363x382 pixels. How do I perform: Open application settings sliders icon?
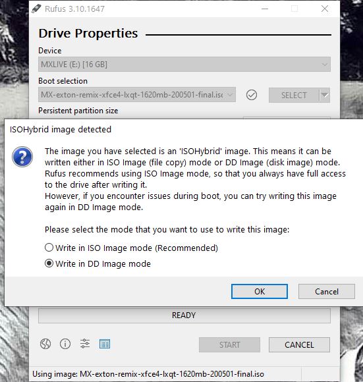coord(85,344)
